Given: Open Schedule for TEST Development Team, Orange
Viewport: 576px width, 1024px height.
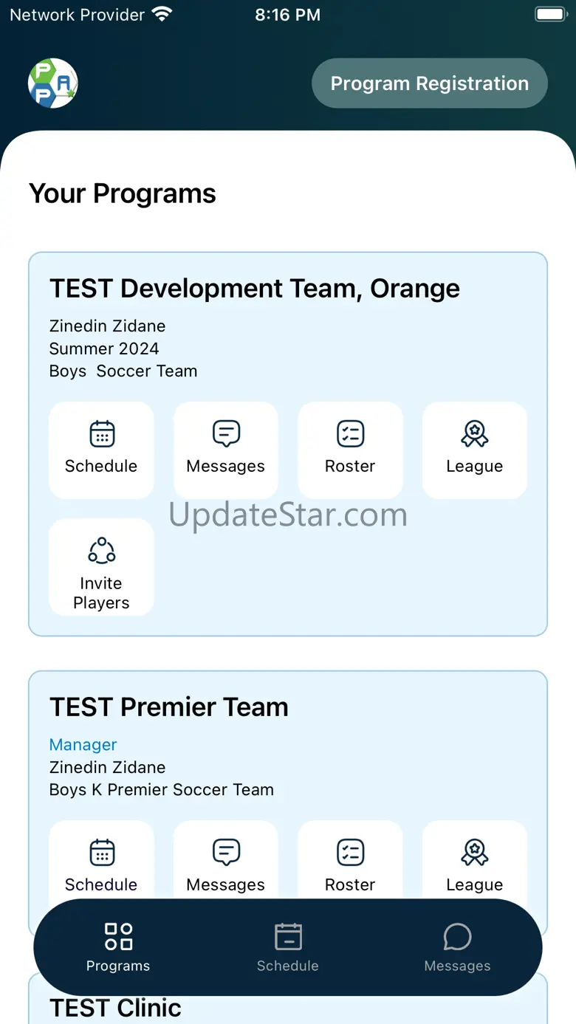Looking at the screenshot, I should click(x=101, y=449).
